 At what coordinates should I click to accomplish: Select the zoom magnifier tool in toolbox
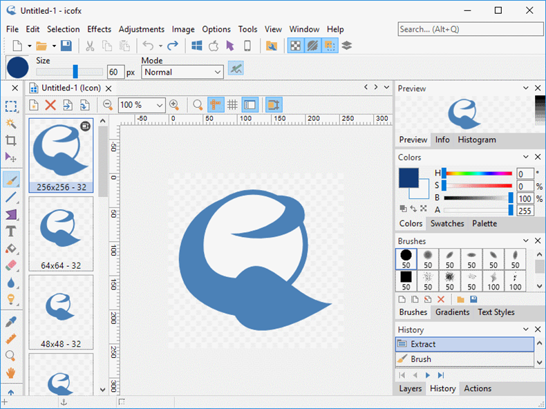[x=11, y=356]
